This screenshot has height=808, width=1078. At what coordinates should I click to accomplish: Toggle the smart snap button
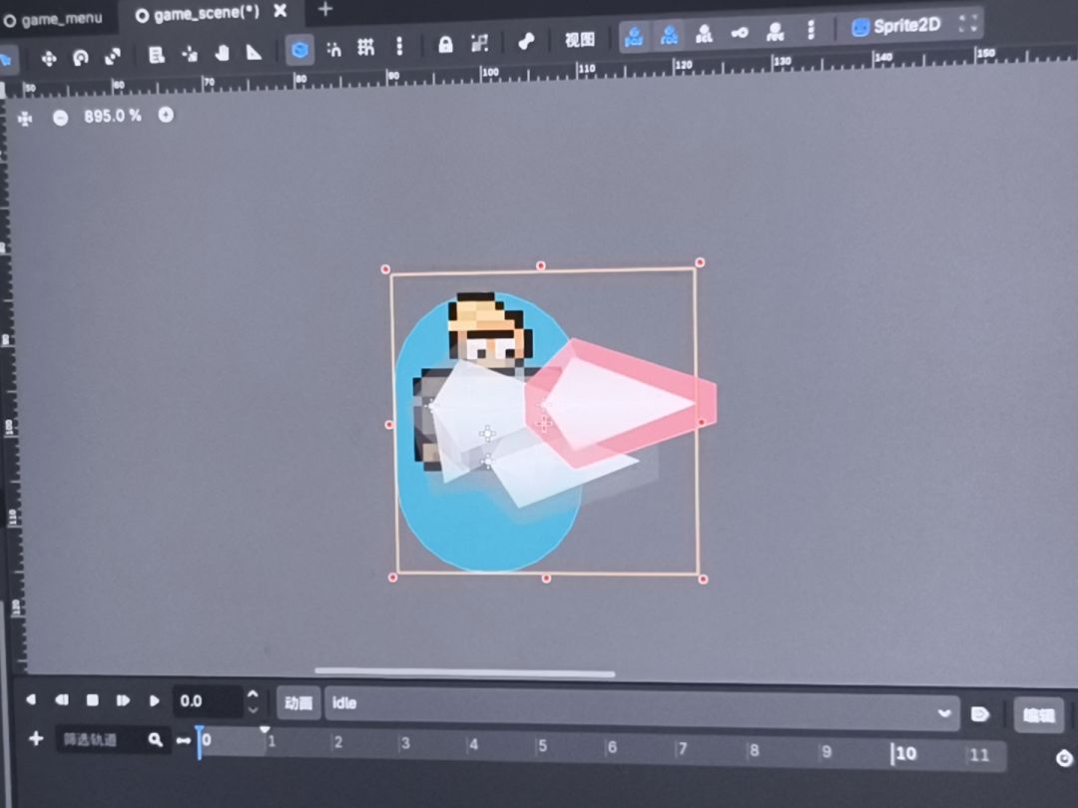click(333, 49)
